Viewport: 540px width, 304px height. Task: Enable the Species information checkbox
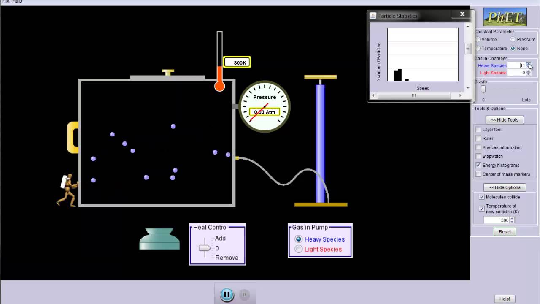pyautogui.click(x=478, y=147)
